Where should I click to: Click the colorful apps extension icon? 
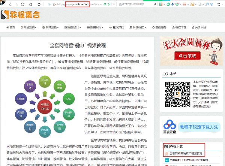pyautogui.click(x=161, y=4)
